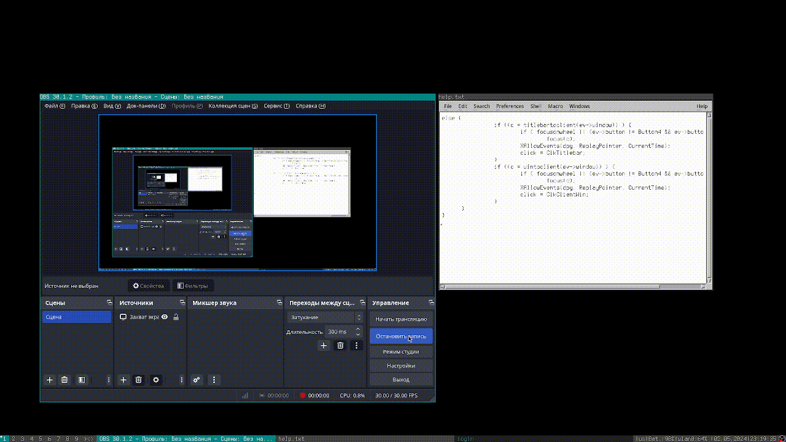Click the stream time indicator in OBS status bar
Viewport: 786px width, 442px height.
[274, 396]
